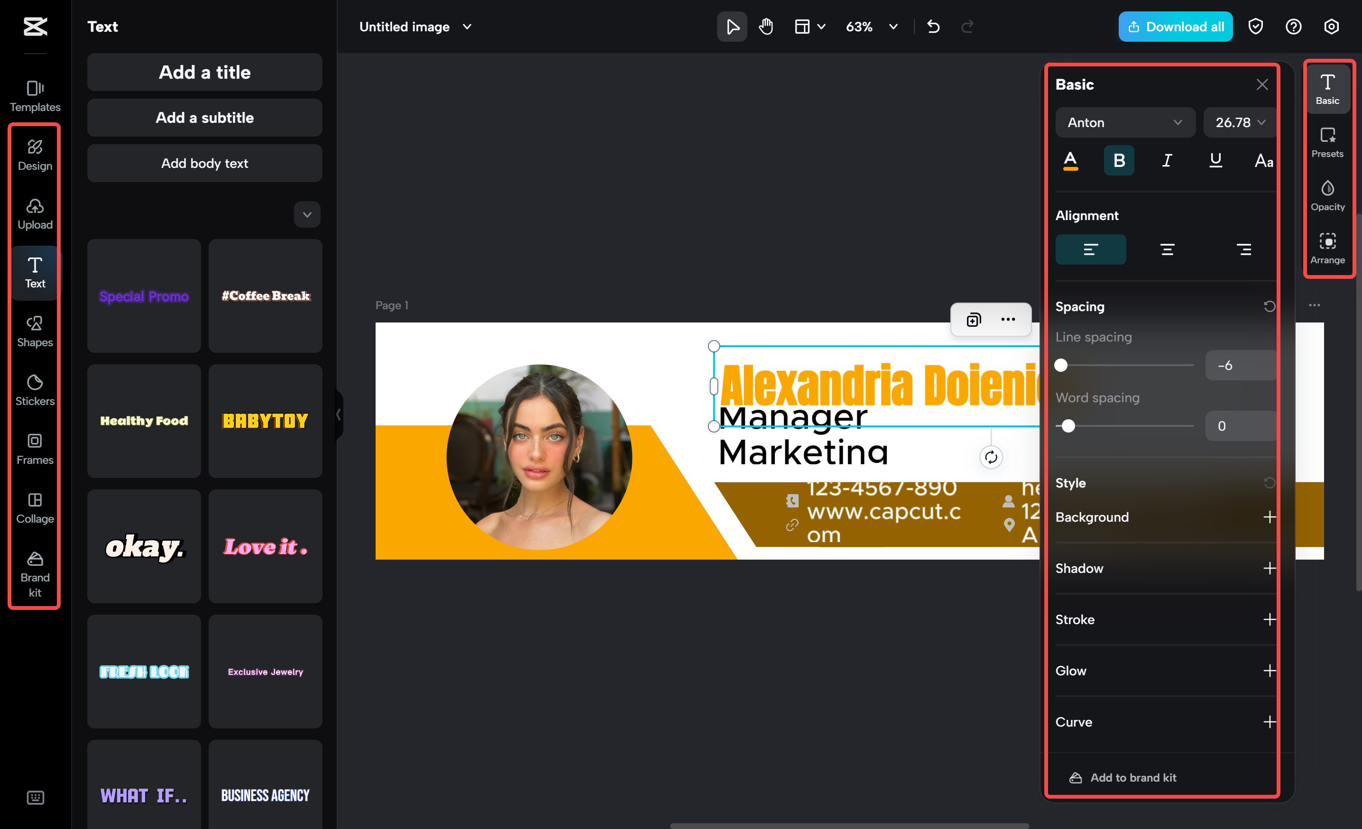This screenshot has height=829, width=1362.
Task: Open the Stickers panel
Action: [x=34, y=389]
